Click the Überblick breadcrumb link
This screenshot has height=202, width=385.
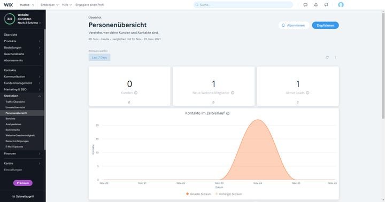[x=95, y=18]
